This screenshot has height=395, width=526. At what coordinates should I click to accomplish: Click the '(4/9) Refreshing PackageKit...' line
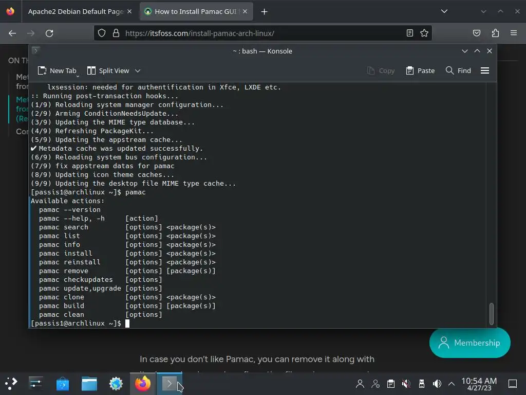pos(92,131)
